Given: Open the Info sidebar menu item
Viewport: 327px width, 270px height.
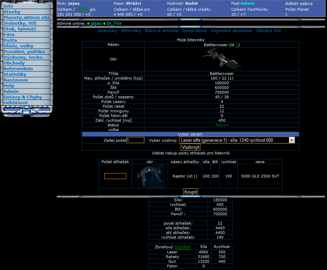Looking at the screenshot, I should 8,6.
